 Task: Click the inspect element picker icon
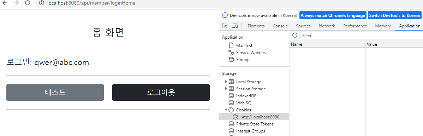pos(225,26)
